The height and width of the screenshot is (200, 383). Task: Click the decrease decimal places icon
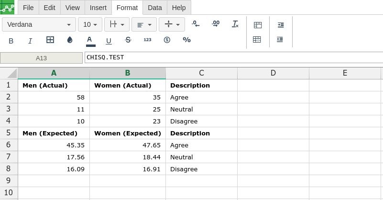tap(196, 24)
